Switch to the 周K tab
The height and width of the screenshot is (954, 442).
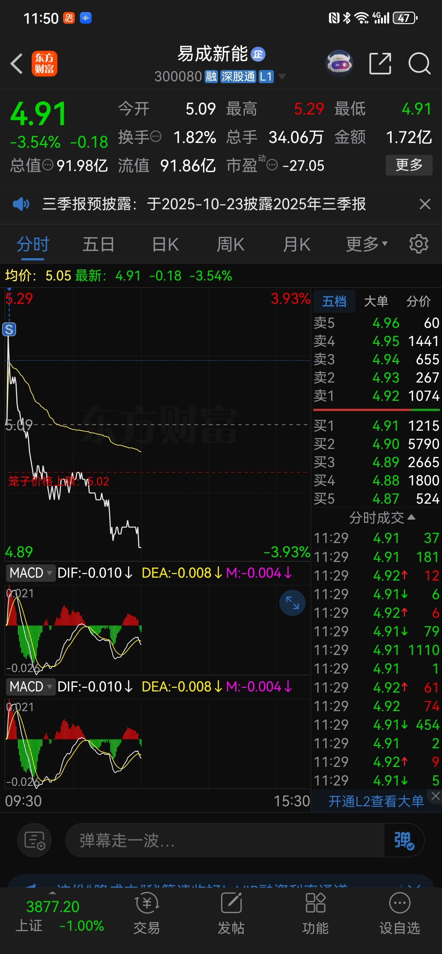point(230,245)
